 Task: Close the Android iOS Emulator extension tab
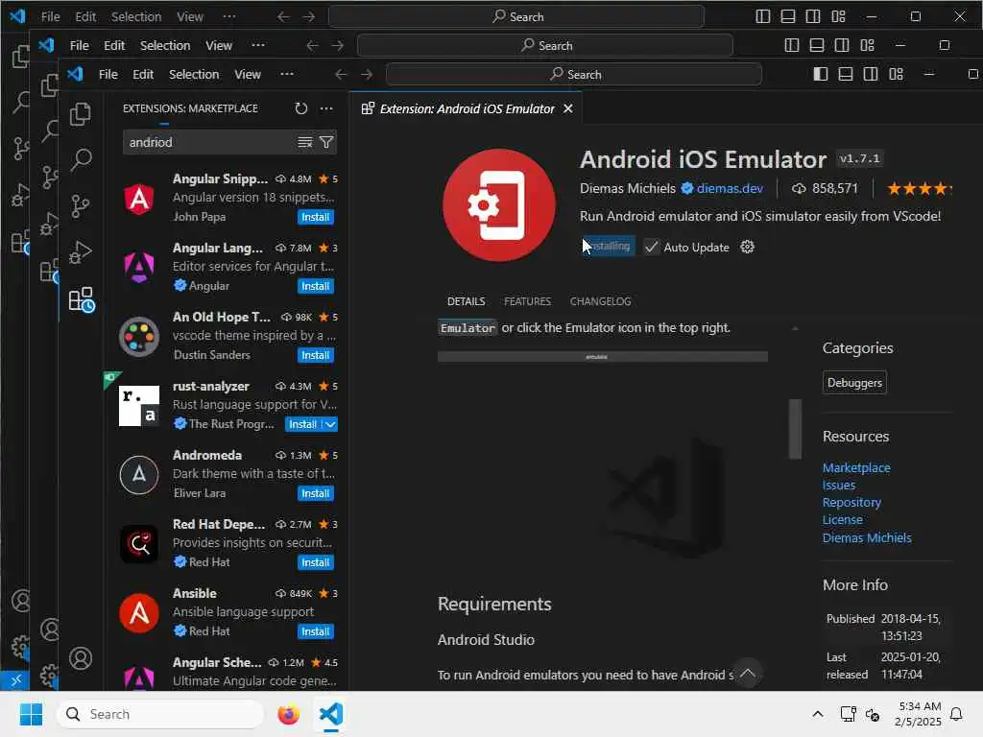click(568, 109)
